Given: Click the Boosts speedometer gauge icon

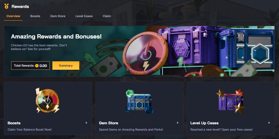Looking at the screenshot, I should click(48, 100).
